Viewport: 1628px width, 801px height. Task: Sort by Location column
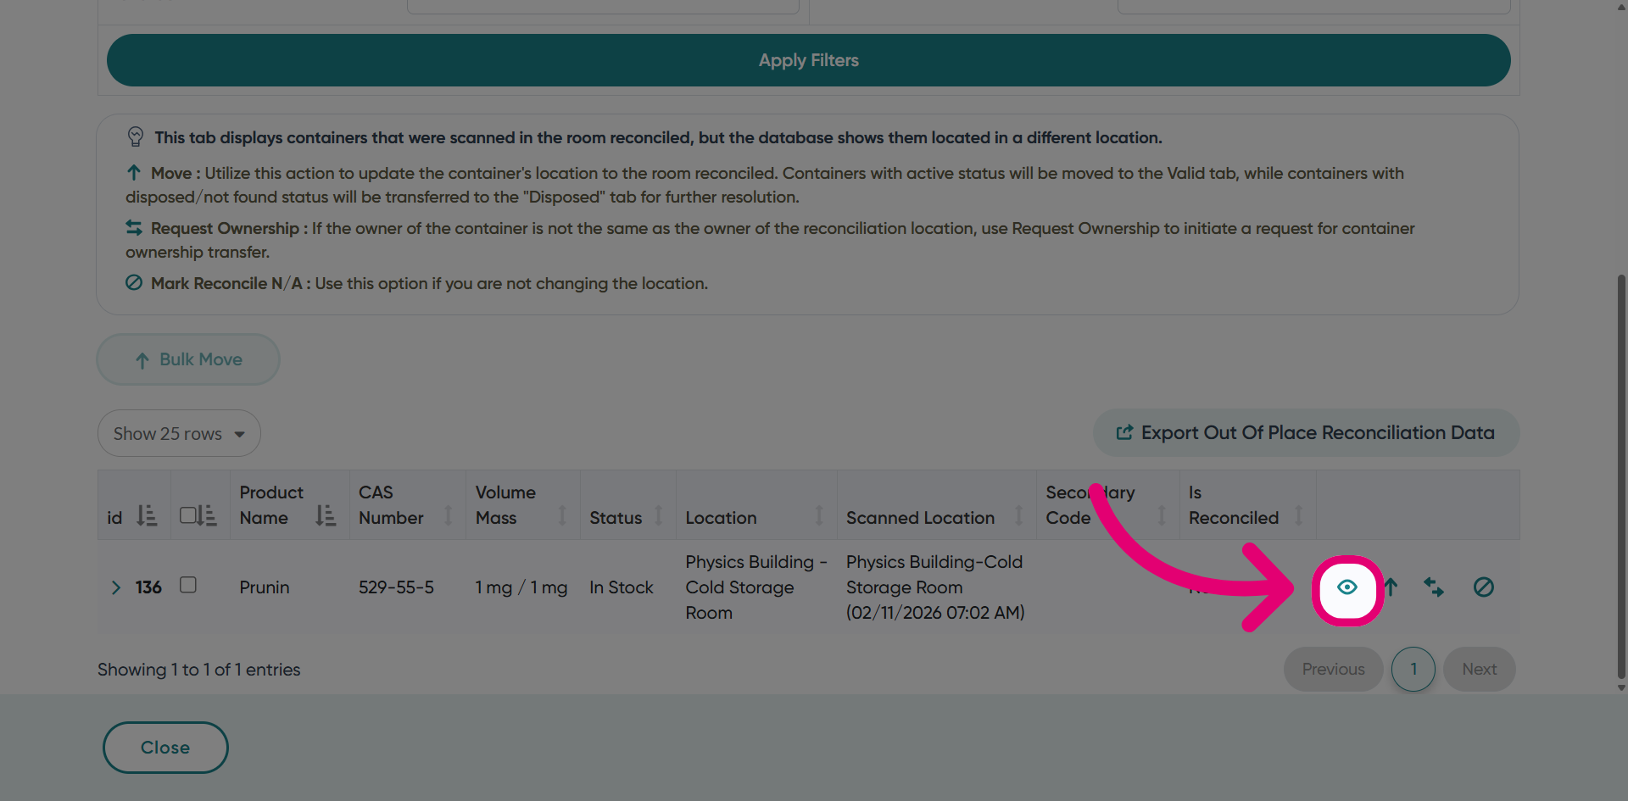click(819, 515)
